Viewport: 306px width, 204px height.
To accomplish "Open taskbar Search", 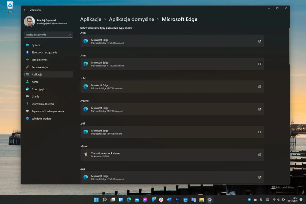I will 105,200.
